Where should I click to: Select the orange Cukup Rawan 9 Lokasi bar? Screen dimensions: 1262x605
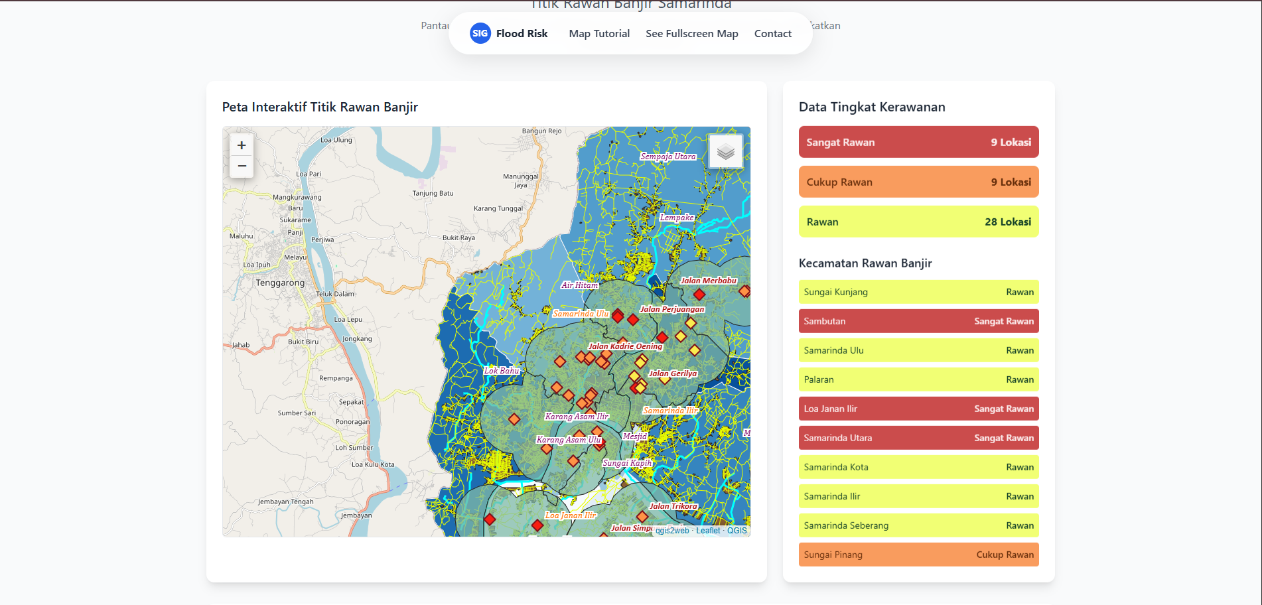coord(918,182)
